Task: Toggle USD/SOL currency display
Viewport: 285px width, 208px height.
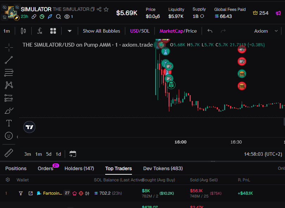Action: 140,31
